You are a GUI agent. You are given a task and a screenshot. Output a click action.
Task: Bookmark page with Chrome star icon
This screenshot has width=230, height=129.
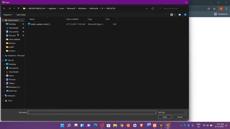(214, 9)
